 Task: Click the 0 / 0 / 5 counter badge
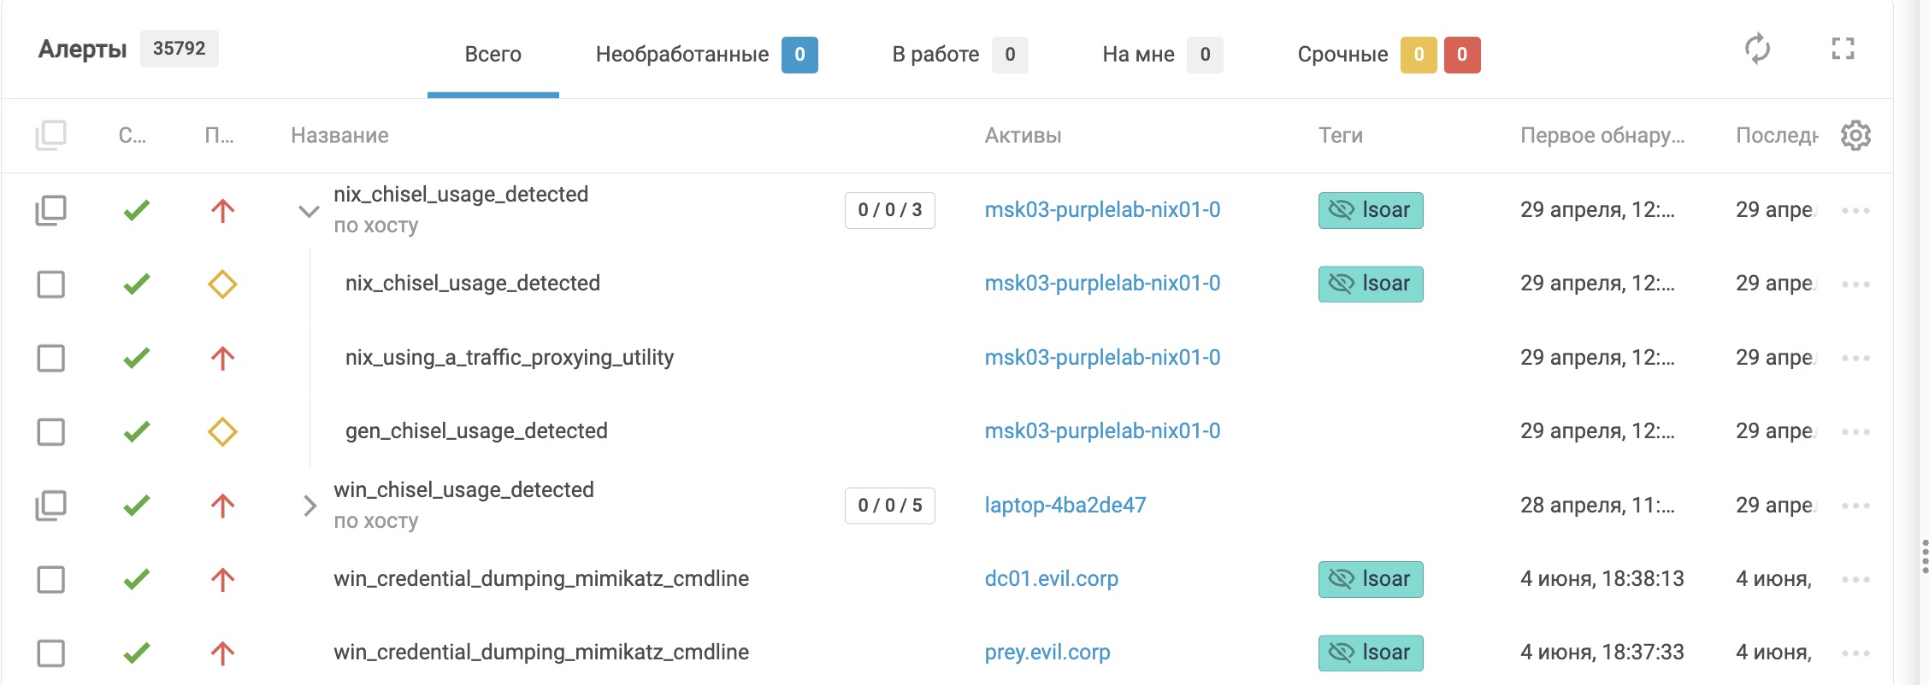pos(889,506)
